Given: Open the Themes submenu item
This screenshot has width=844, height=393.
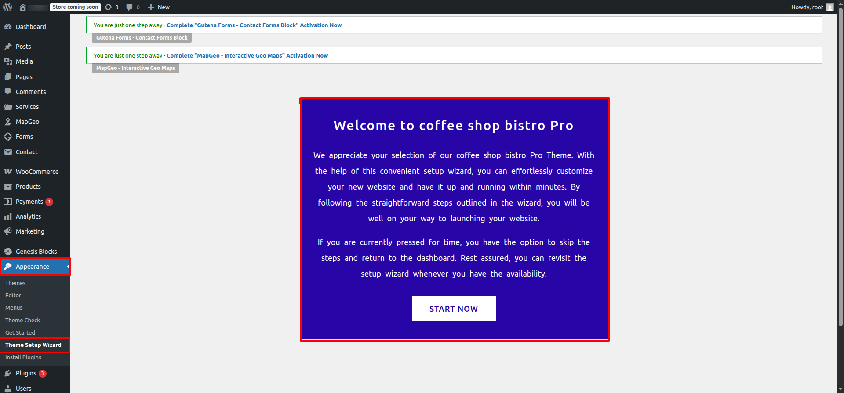Looking at the screenshot, I should point(15,283).
